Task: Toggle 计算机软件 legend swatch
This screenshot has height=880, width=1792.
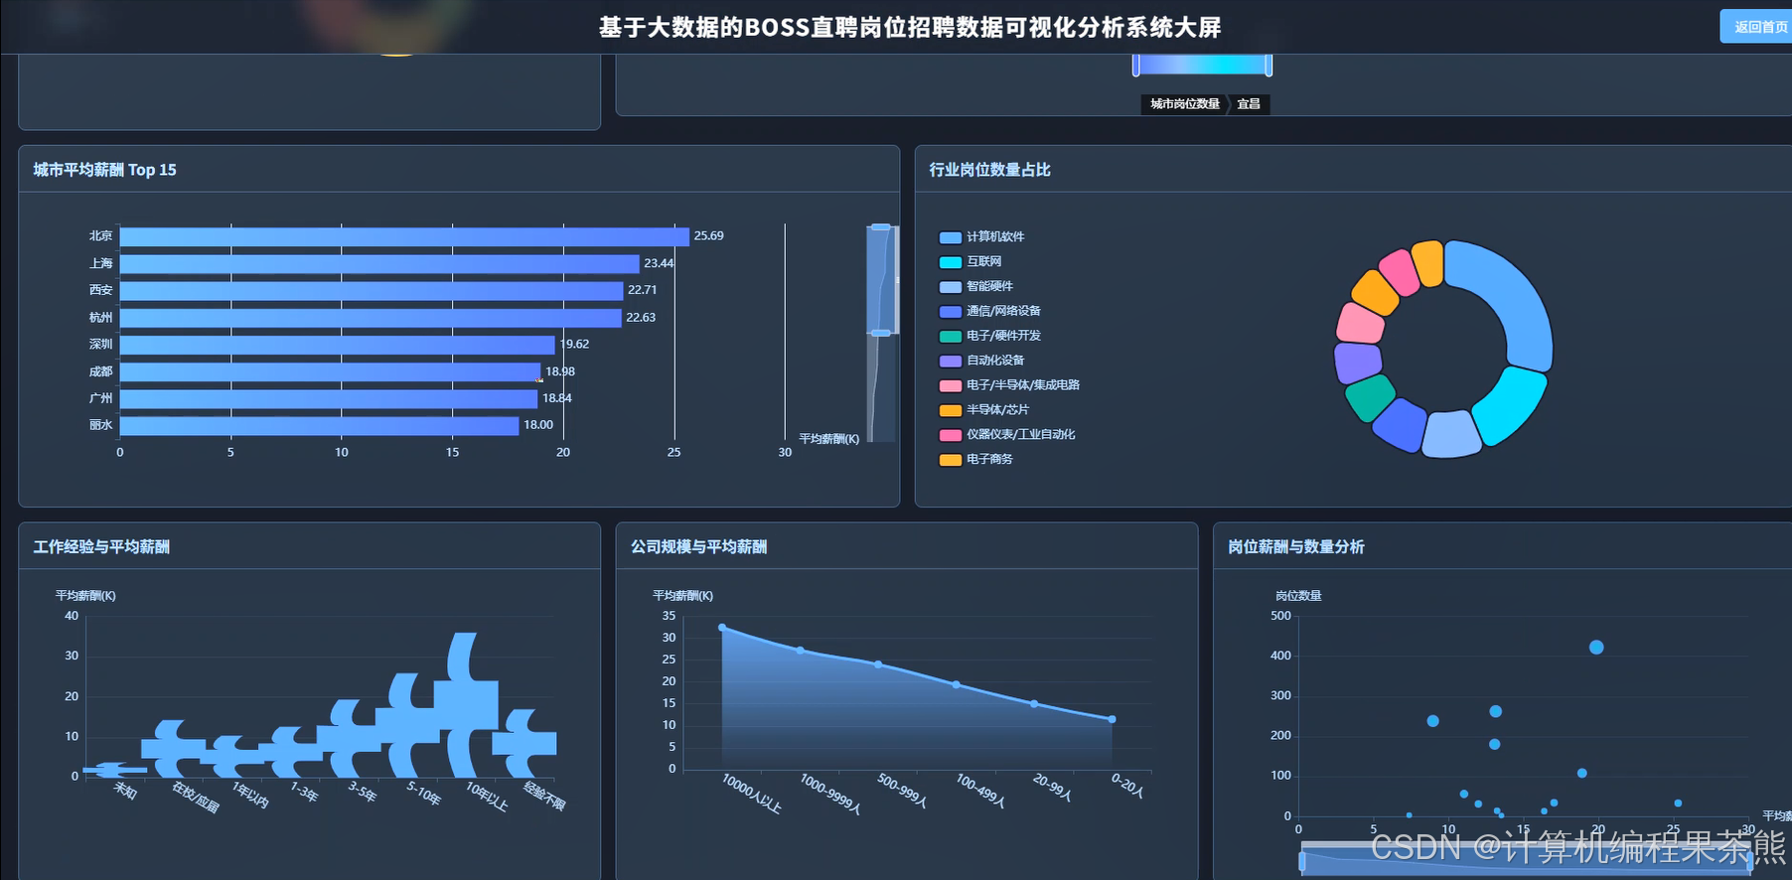Action: [x=950, y=237]
